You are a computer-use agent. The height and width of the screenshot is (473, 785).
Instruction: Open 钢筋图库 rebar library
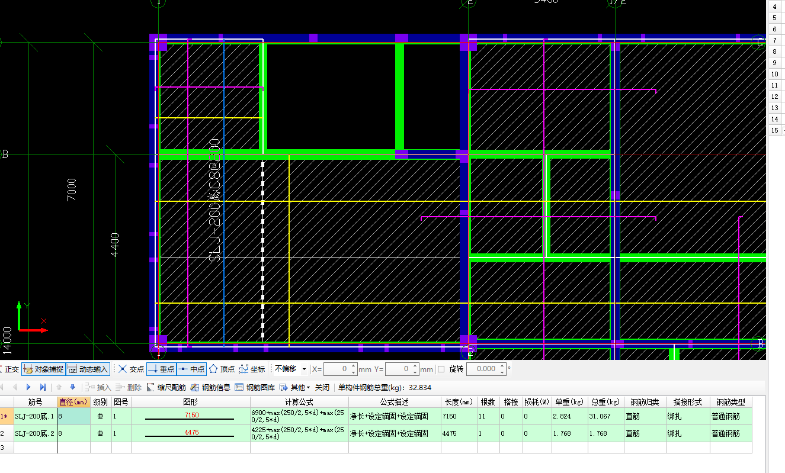click(x=255, y=387)
